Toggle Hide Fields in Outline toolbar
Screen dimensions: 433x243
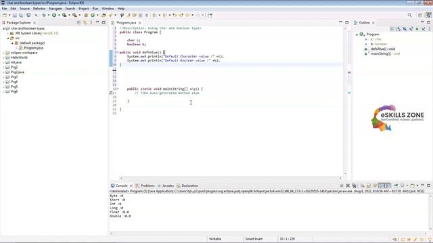pos(405,29)
